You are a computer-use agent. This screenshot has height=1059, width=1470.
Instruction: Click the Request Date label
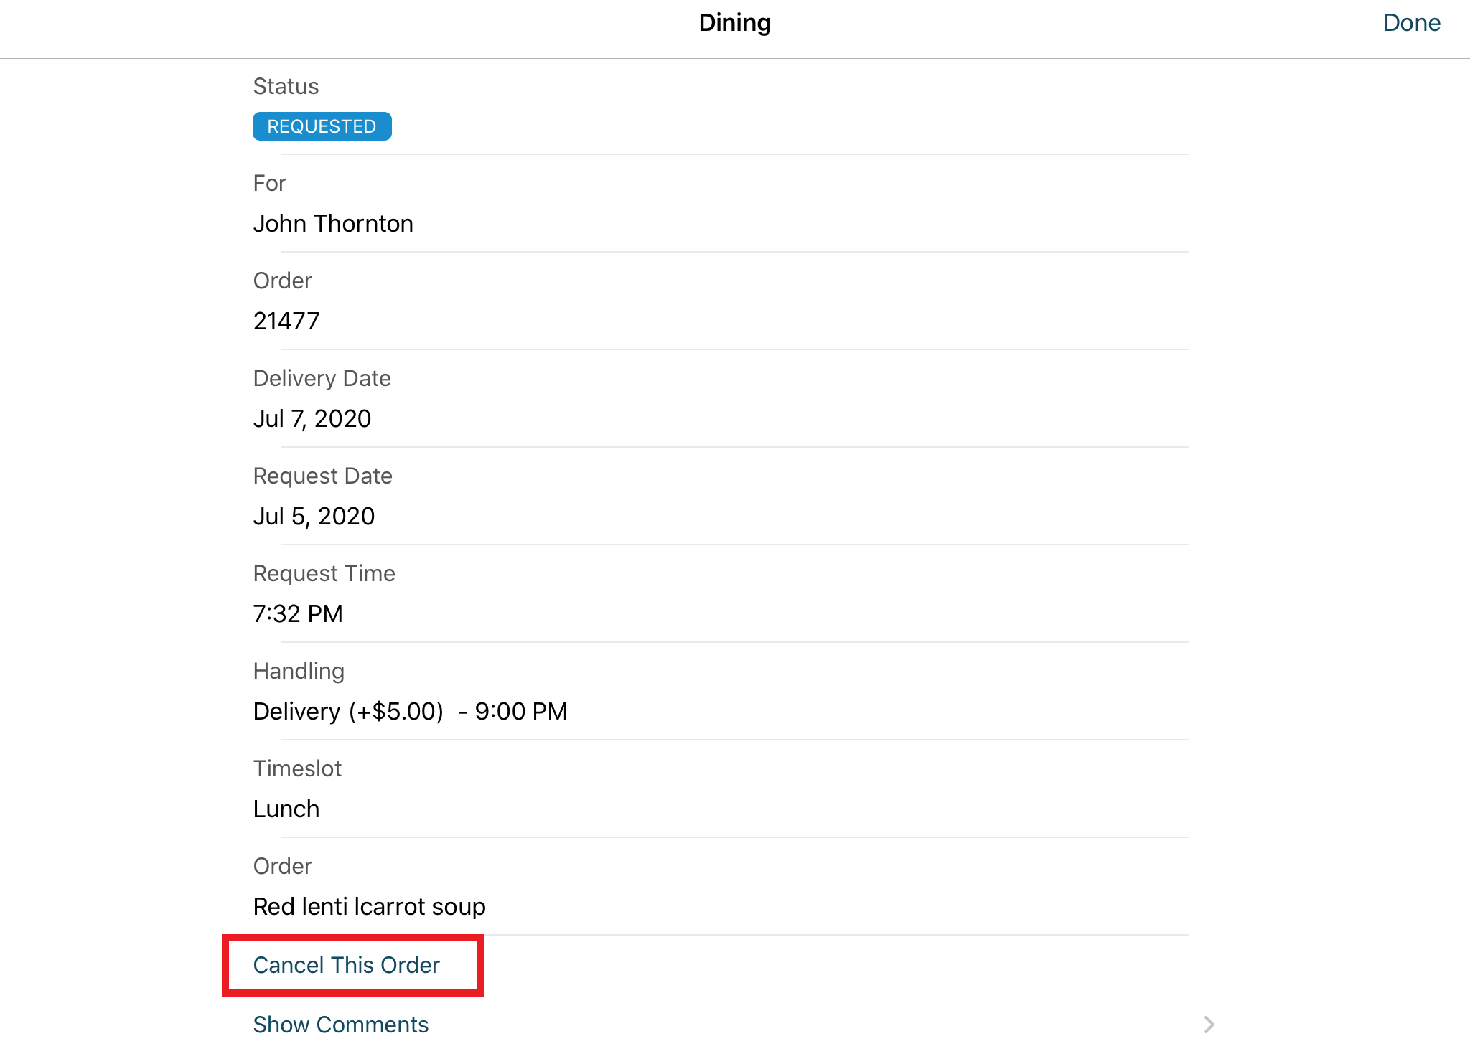pos(323,476)
